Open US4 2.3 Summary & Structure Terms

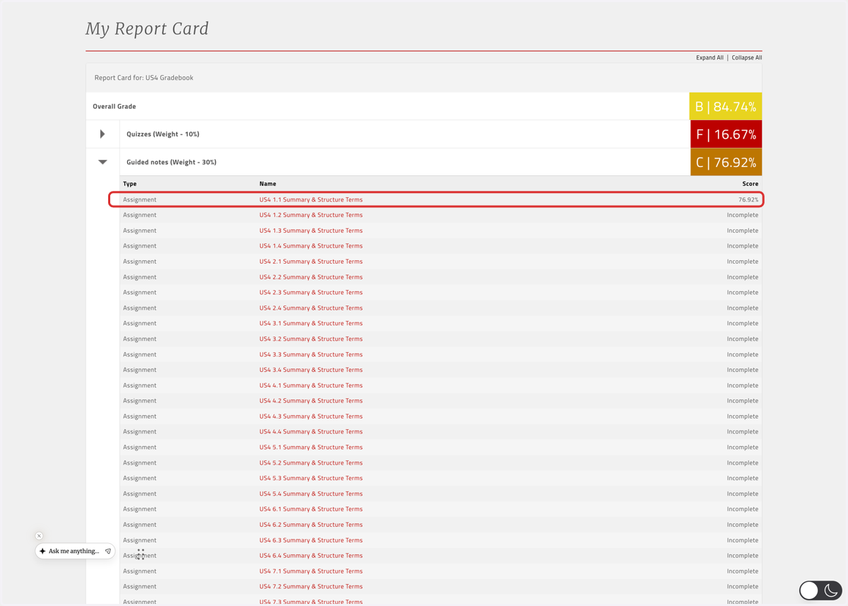click(311, 292)
